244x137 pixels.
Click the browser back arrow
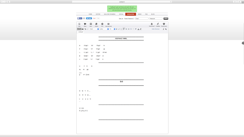point(2,2)
